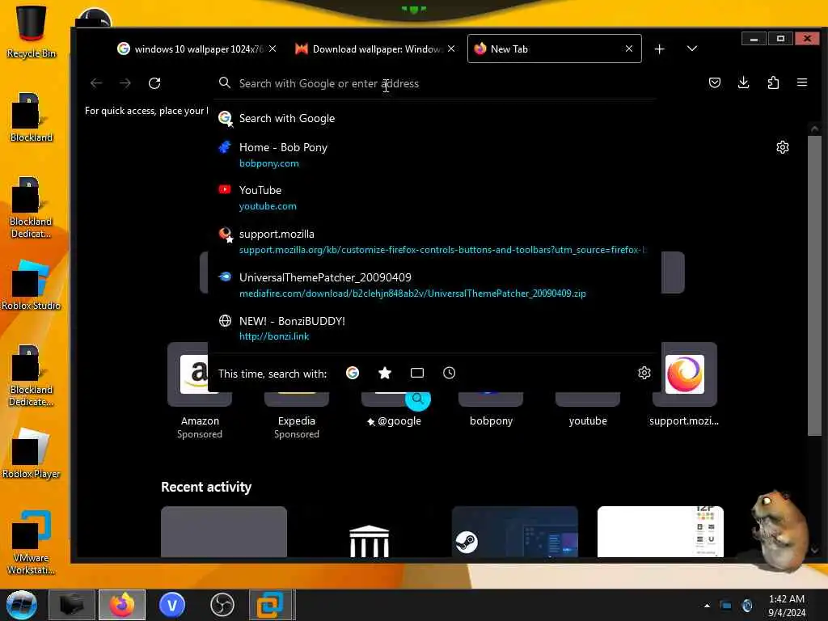Select the New Tab tab
The image size is (828, 621).
pos(555,49)
